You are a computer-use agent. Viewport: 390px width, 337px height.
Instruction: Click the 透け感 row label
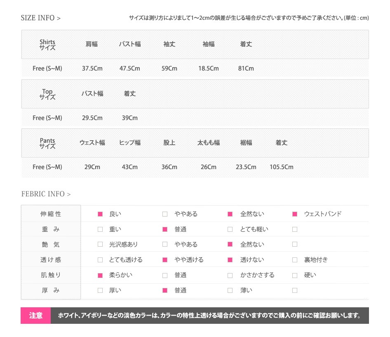click(x=51, y=260)
